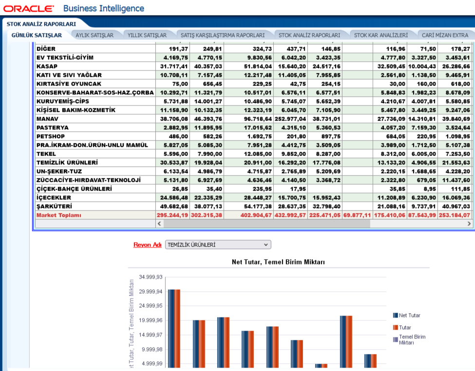The width and height of the screenshot is (475, 371).
Task: Open the Reyon Adı dropdown
Action: [x=218, y=245]
